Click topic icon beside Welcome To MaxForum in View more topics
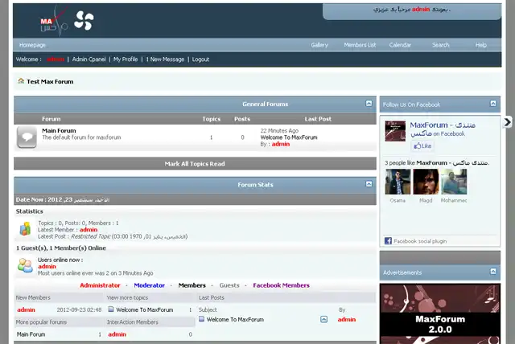515x344 pixels. (x=111, y=309)
